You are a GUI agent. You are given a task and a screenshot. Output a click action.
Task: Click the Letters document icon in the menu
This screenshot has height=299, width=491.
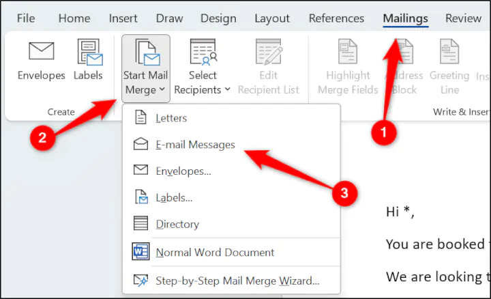[140, 117]
